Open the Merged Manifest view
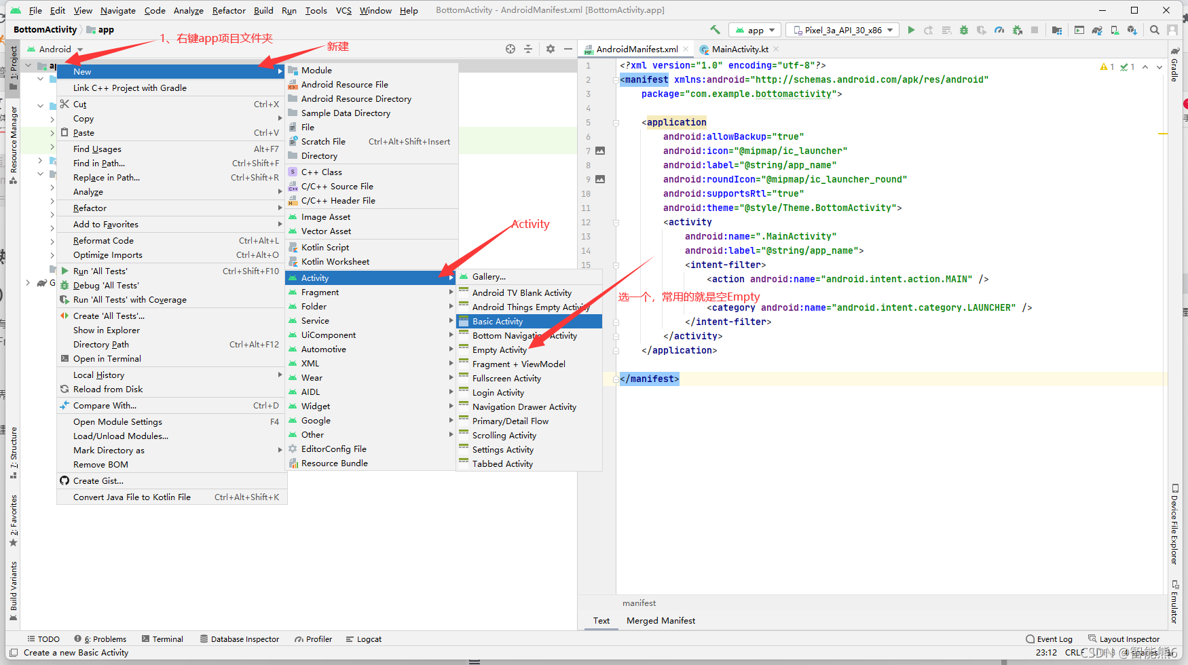The image size is (1188, 665). 661,621
